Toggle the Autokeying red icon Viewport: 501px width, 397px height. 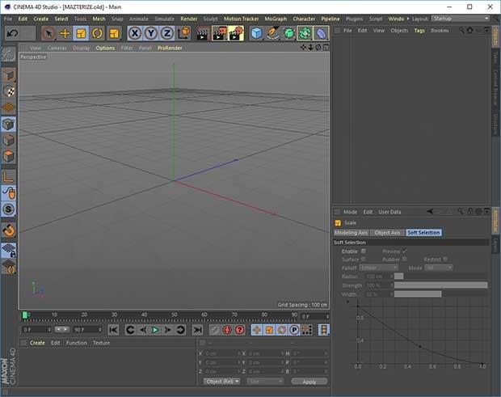coord(227,330)
